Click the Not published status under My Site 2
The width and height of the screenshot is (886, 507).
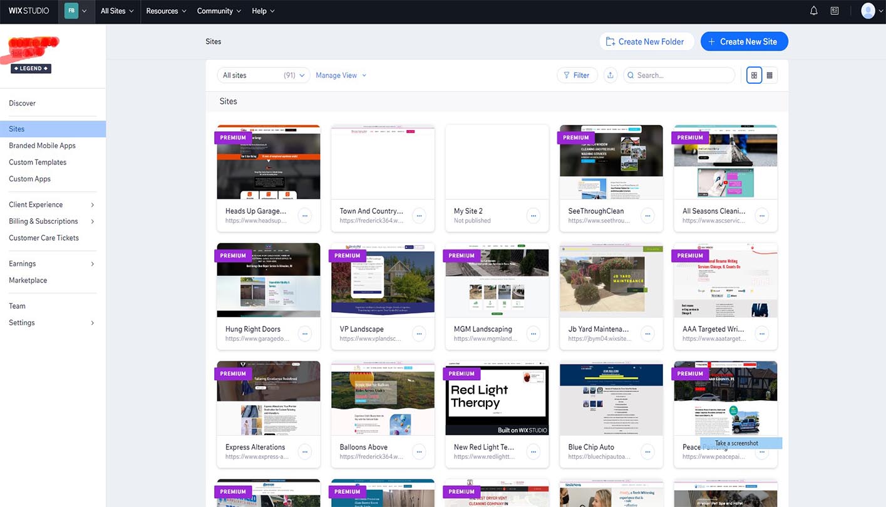(x=472, y=221)
